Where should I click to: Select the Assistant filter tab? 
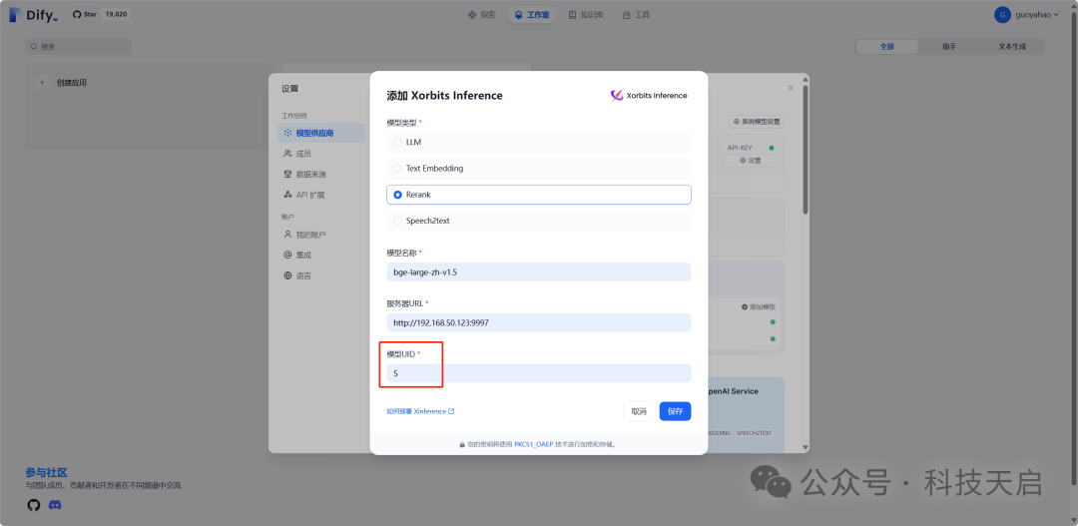pos(949,47)
